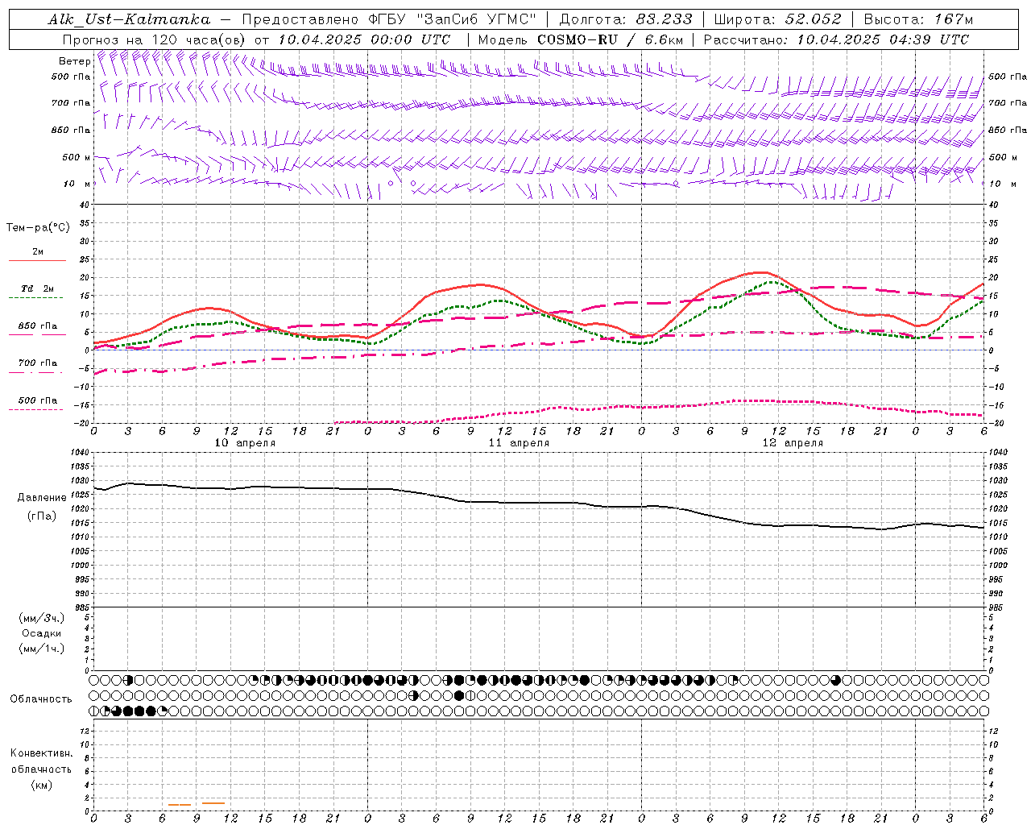The height and width of the screenshot is (825, 1031).
Task: Click the 985 value on right pressure axis
Action: point(996,607)
